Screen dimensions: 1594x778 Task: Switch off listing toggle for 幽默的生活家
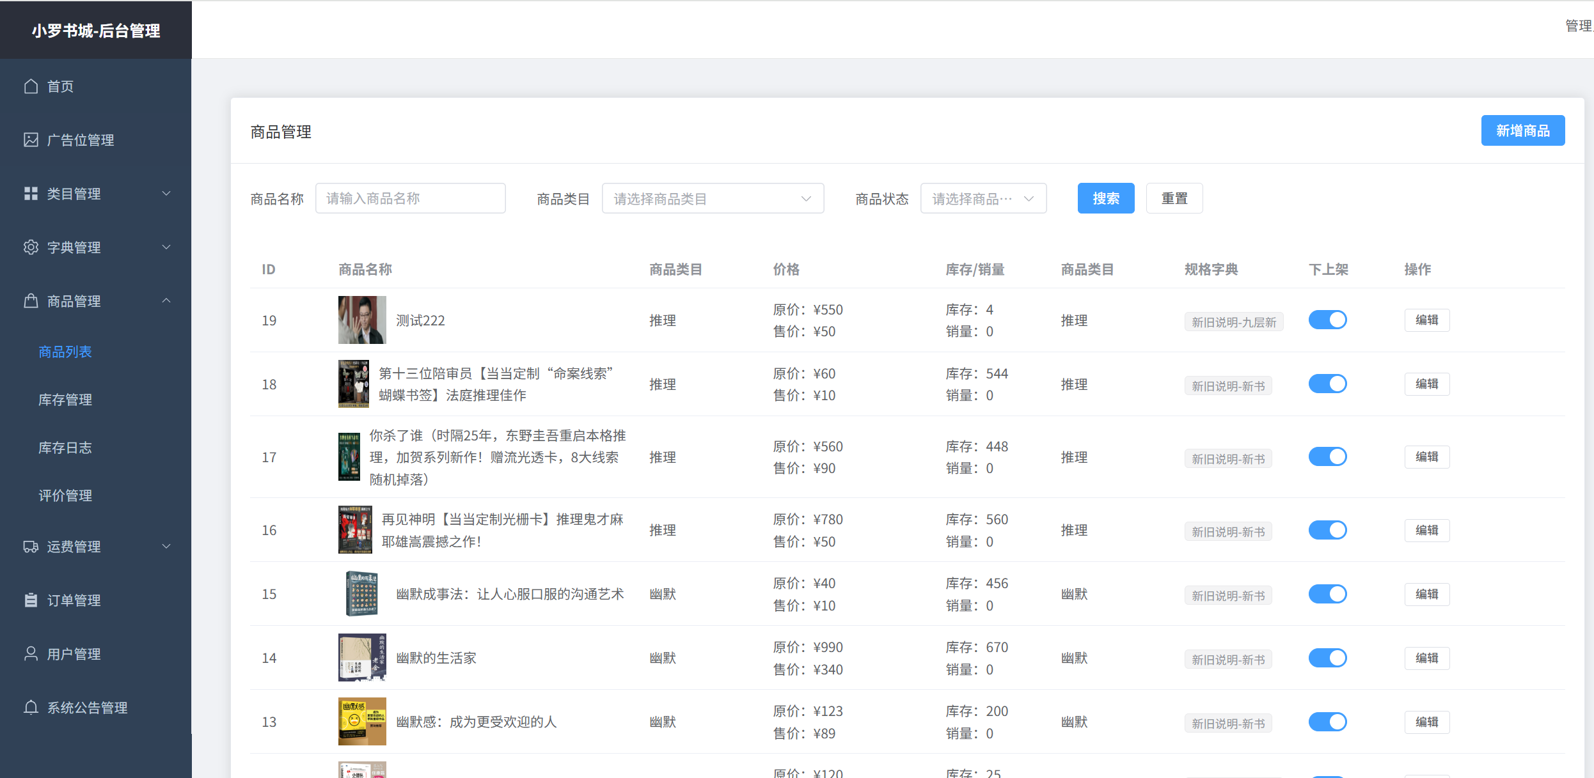point(1327,658)
